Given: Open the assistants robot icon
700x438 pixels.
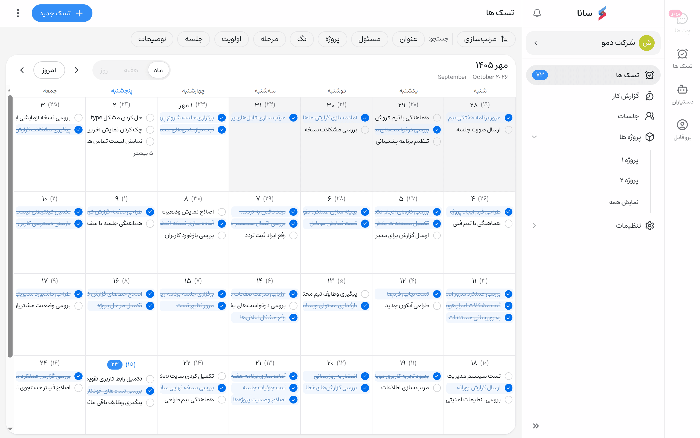Looking at the screenshot, I should coord(682,89).
